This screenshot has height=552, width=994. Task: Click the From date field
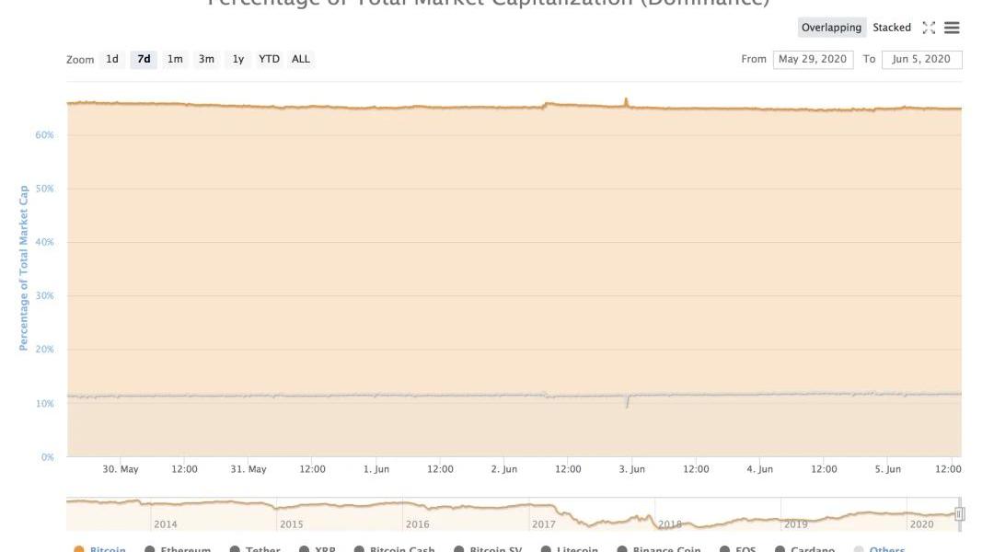(x=813, y=60)
